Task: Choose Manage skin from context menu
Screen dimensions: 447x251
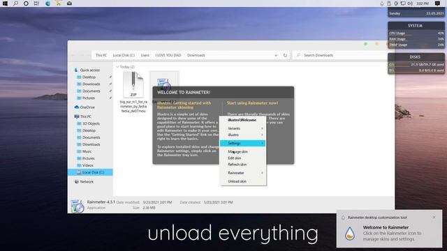Action: click(243, 152)
